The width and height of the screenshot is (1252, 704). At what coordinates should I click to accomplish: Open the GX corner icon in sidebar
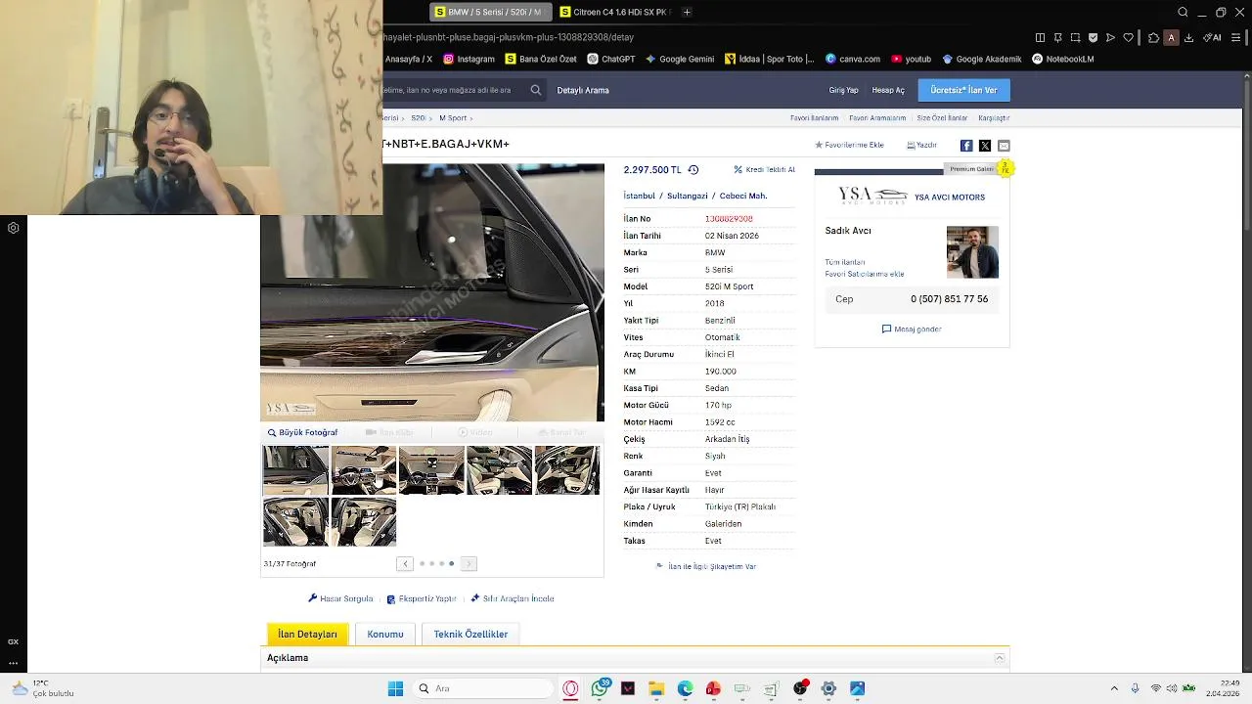(13, 642)
